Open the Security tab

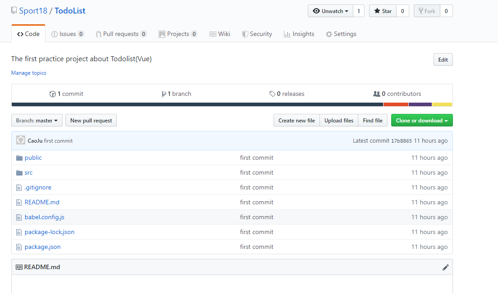(x=257, y=34)
